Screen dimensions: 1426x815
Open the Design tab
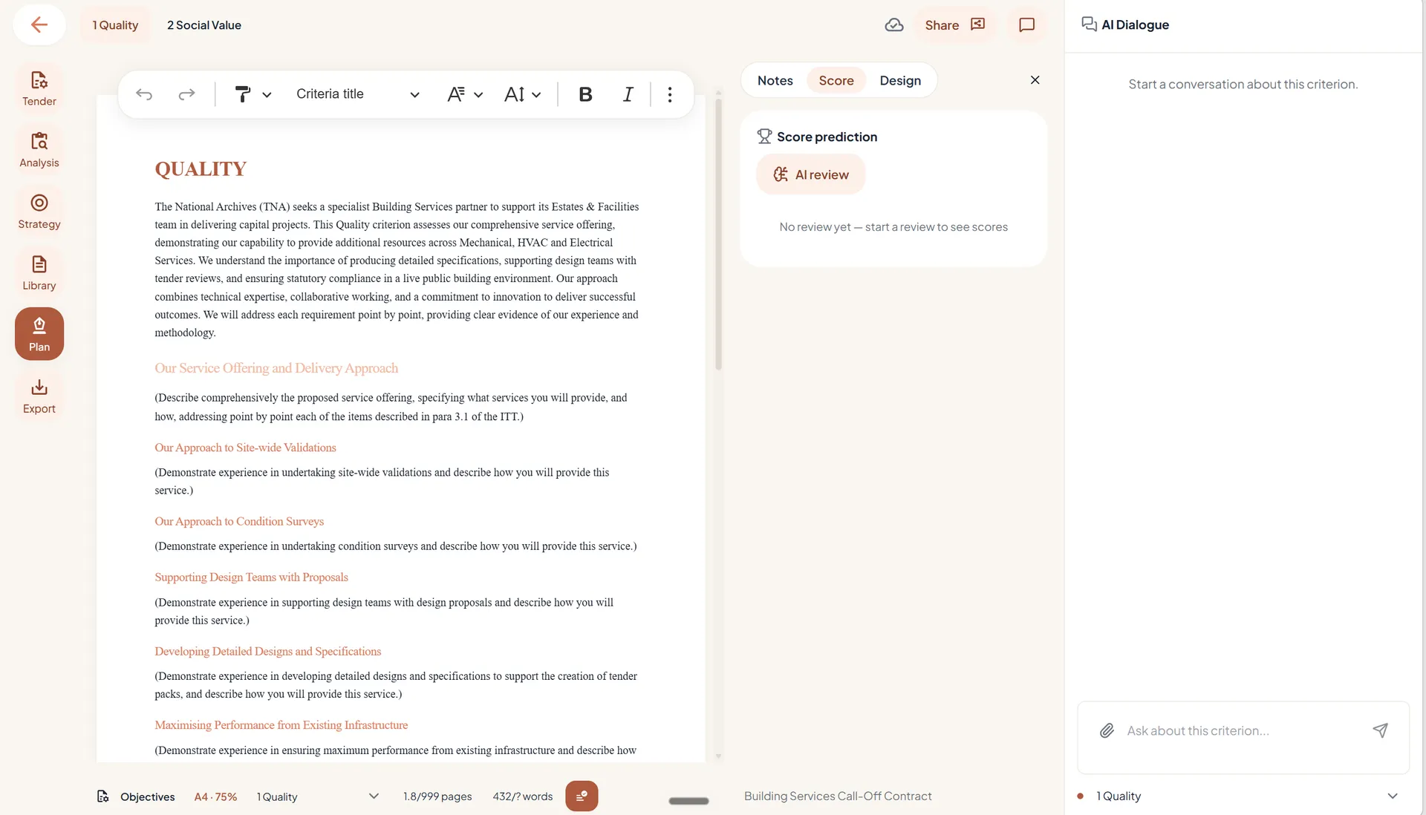click(900, 80)
